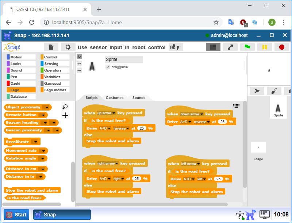Show the Lego motors block category

tap(55, 90)
